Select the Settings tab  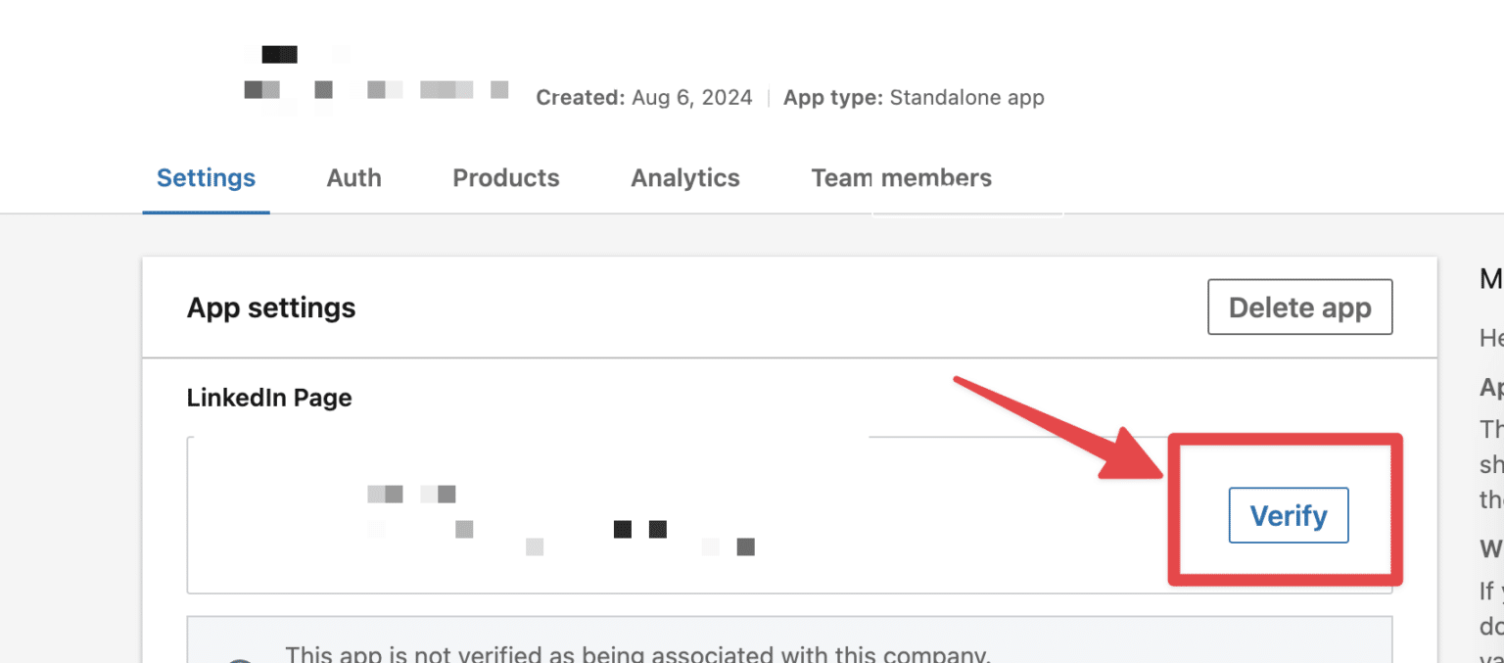pyautogui.click(x=206, y=178)
